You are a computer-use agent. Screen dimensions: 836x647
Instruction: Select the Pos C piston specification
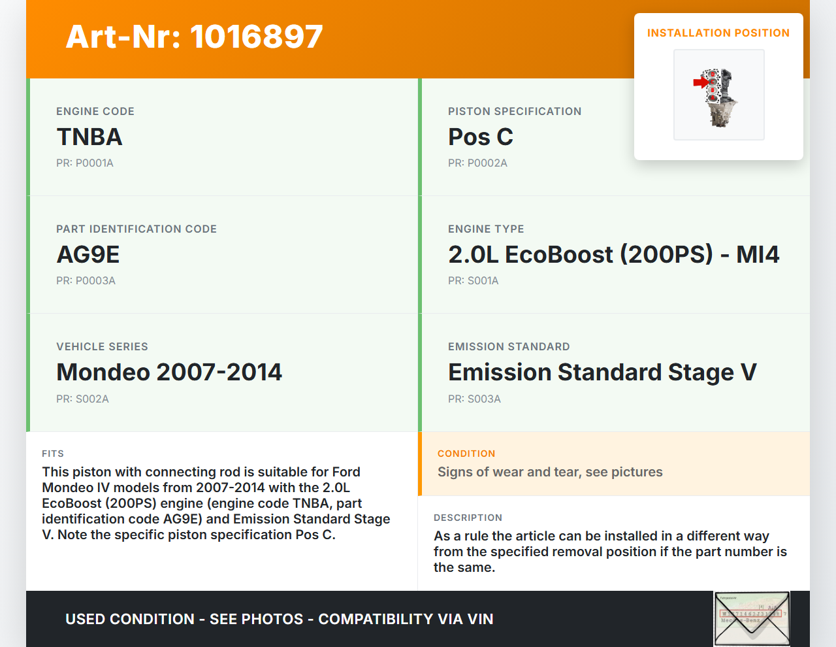pos(481,137)
